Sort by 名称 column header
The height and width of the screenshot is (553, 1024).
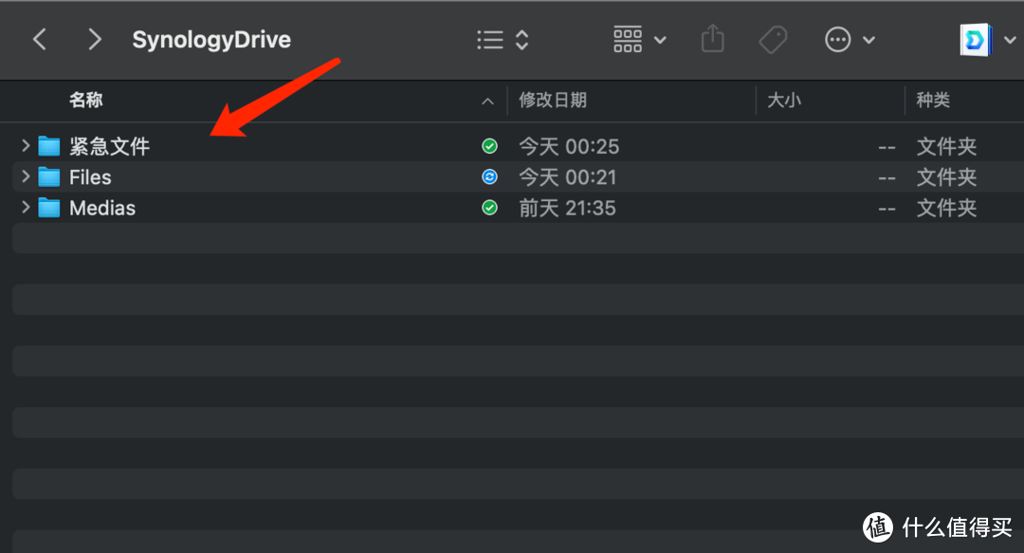tap(86, 100)
